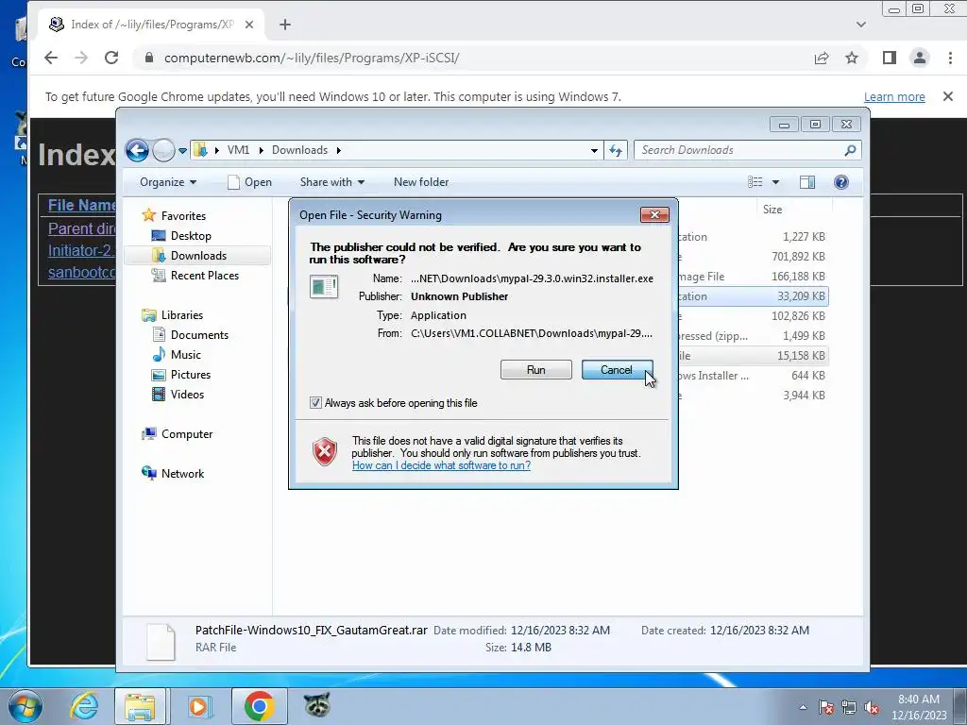This screenshot has height=725, width=967.
Task: Open the Videos library
Action: [187, 394]
